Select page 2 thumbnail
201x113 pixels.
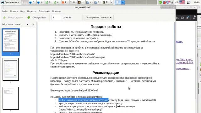click(11, 69)
